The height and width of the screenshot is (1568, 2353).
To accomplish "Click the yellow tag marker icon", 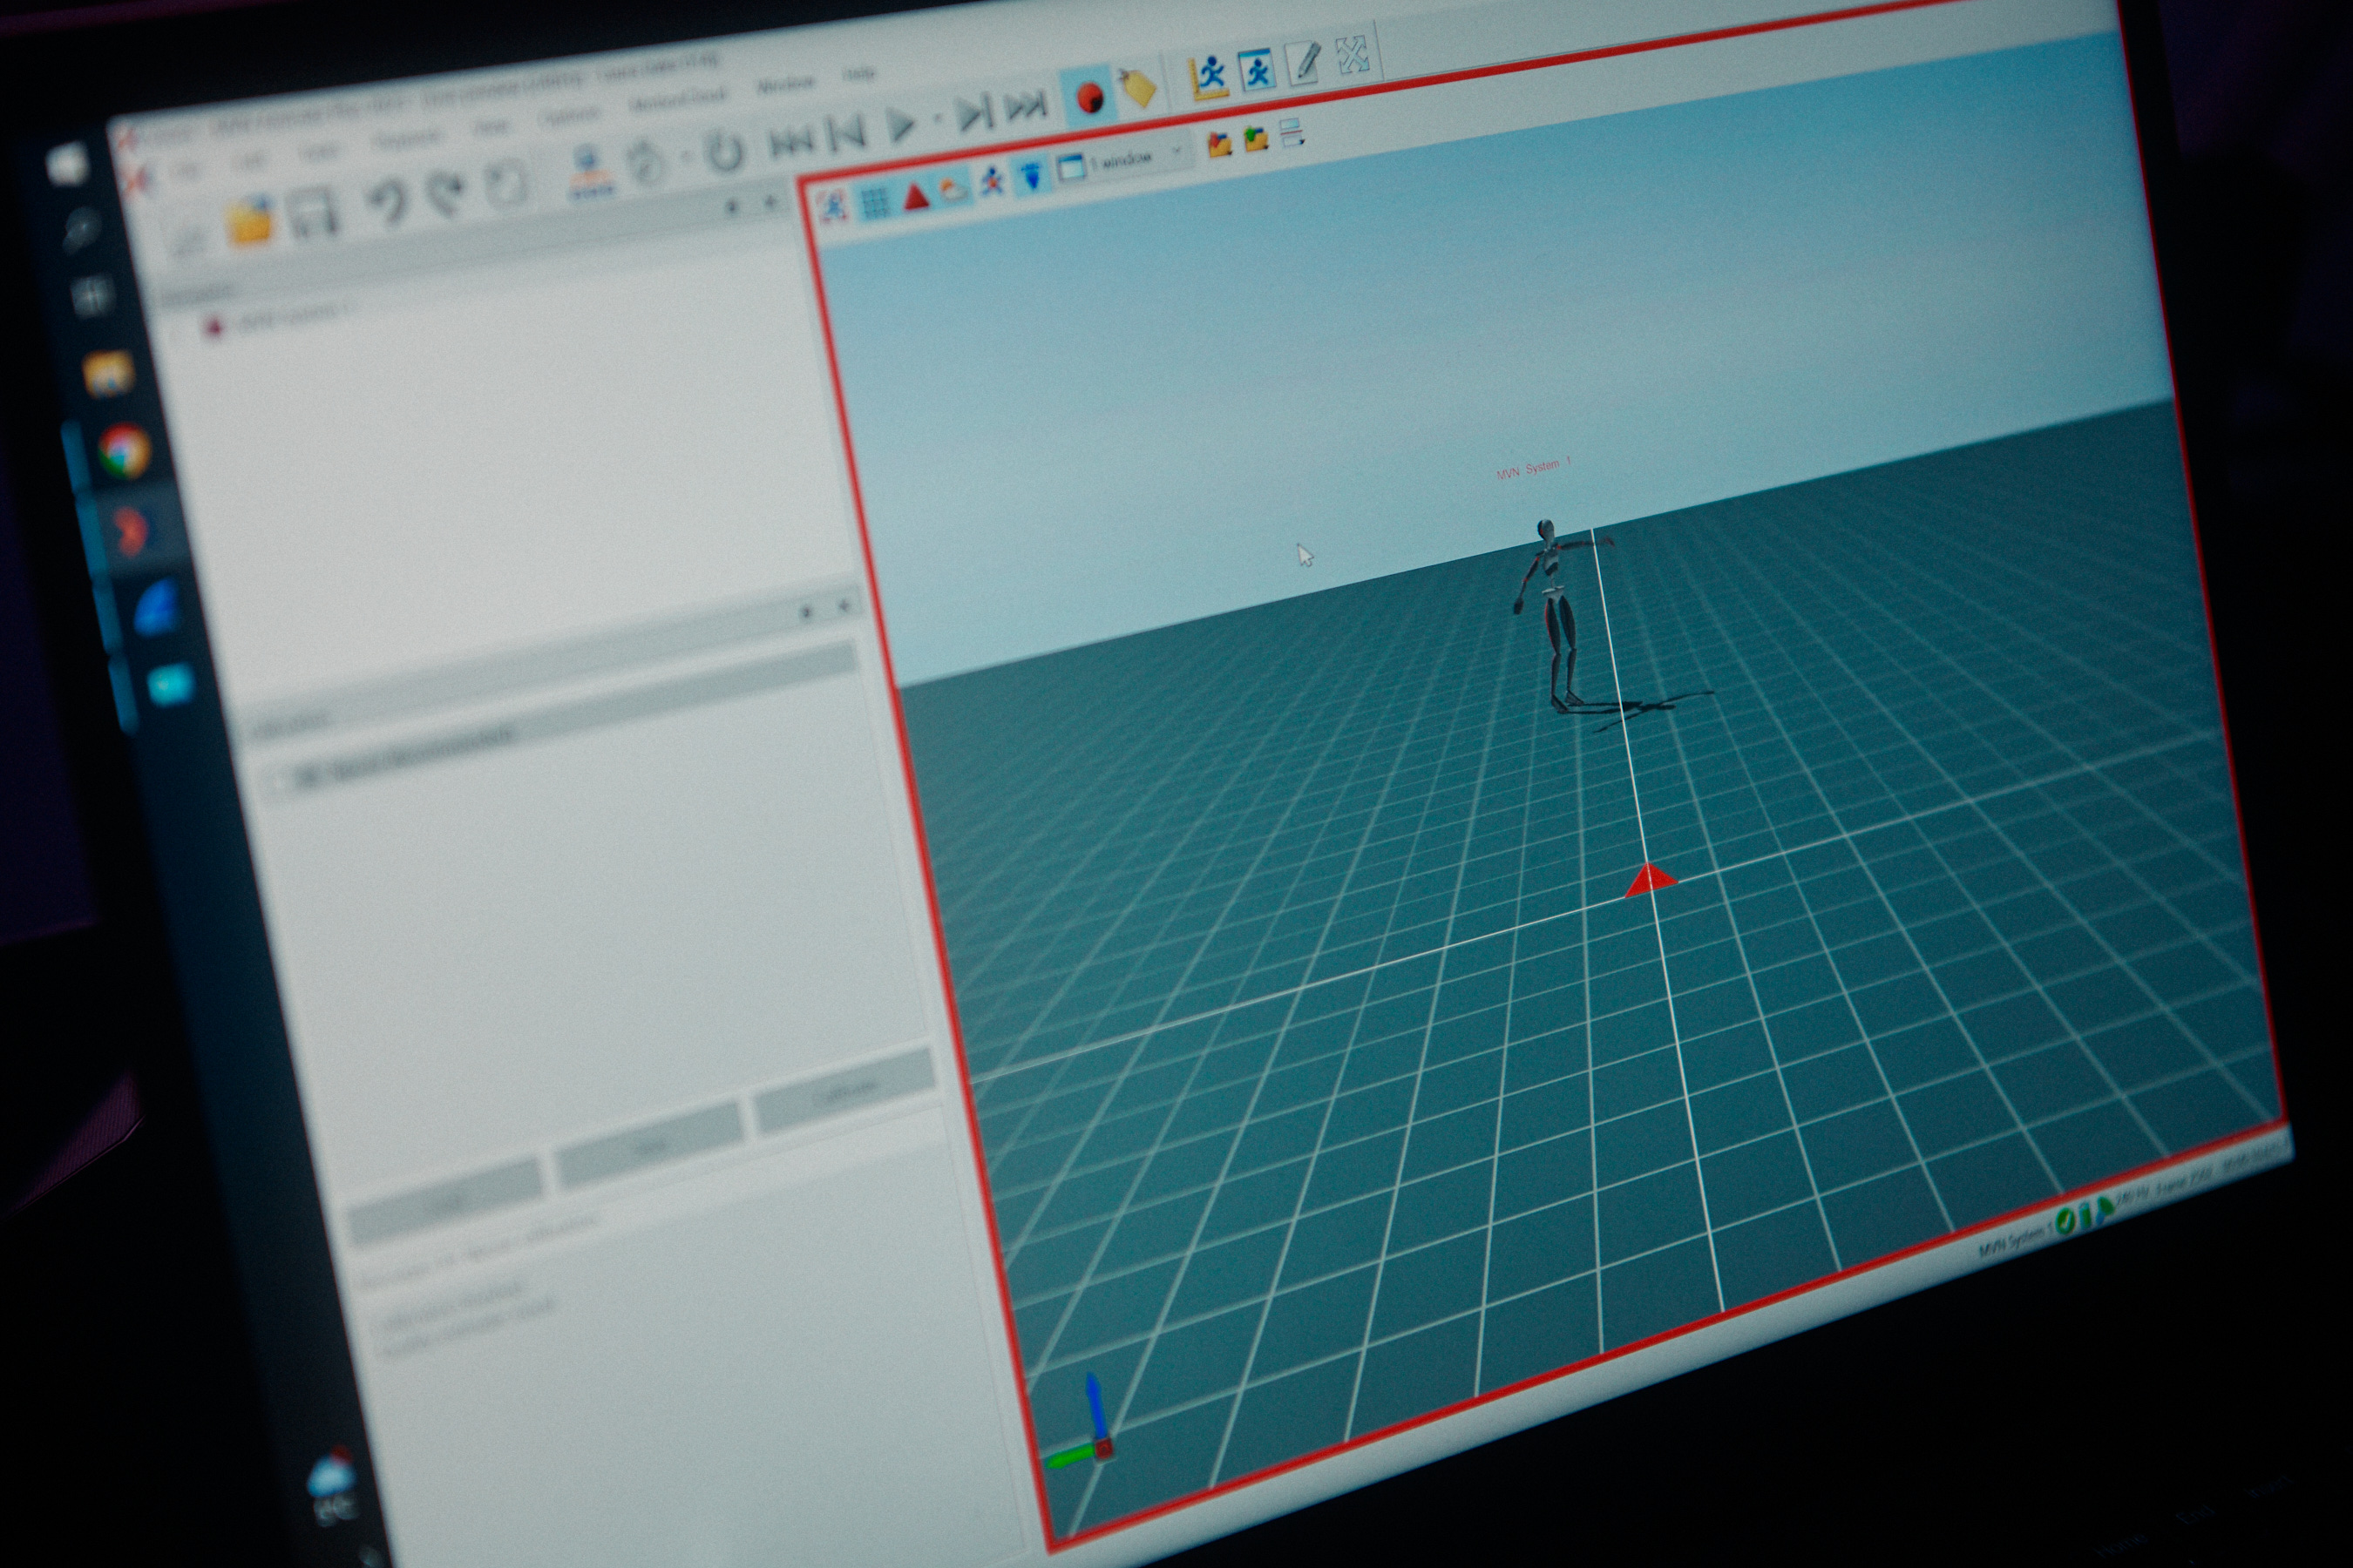I will pos(1136,87).
